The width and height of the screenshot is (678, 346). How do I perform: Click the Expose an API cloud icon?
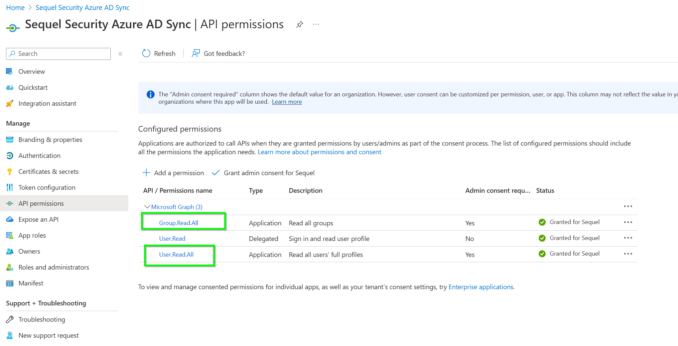coord(10,219)
